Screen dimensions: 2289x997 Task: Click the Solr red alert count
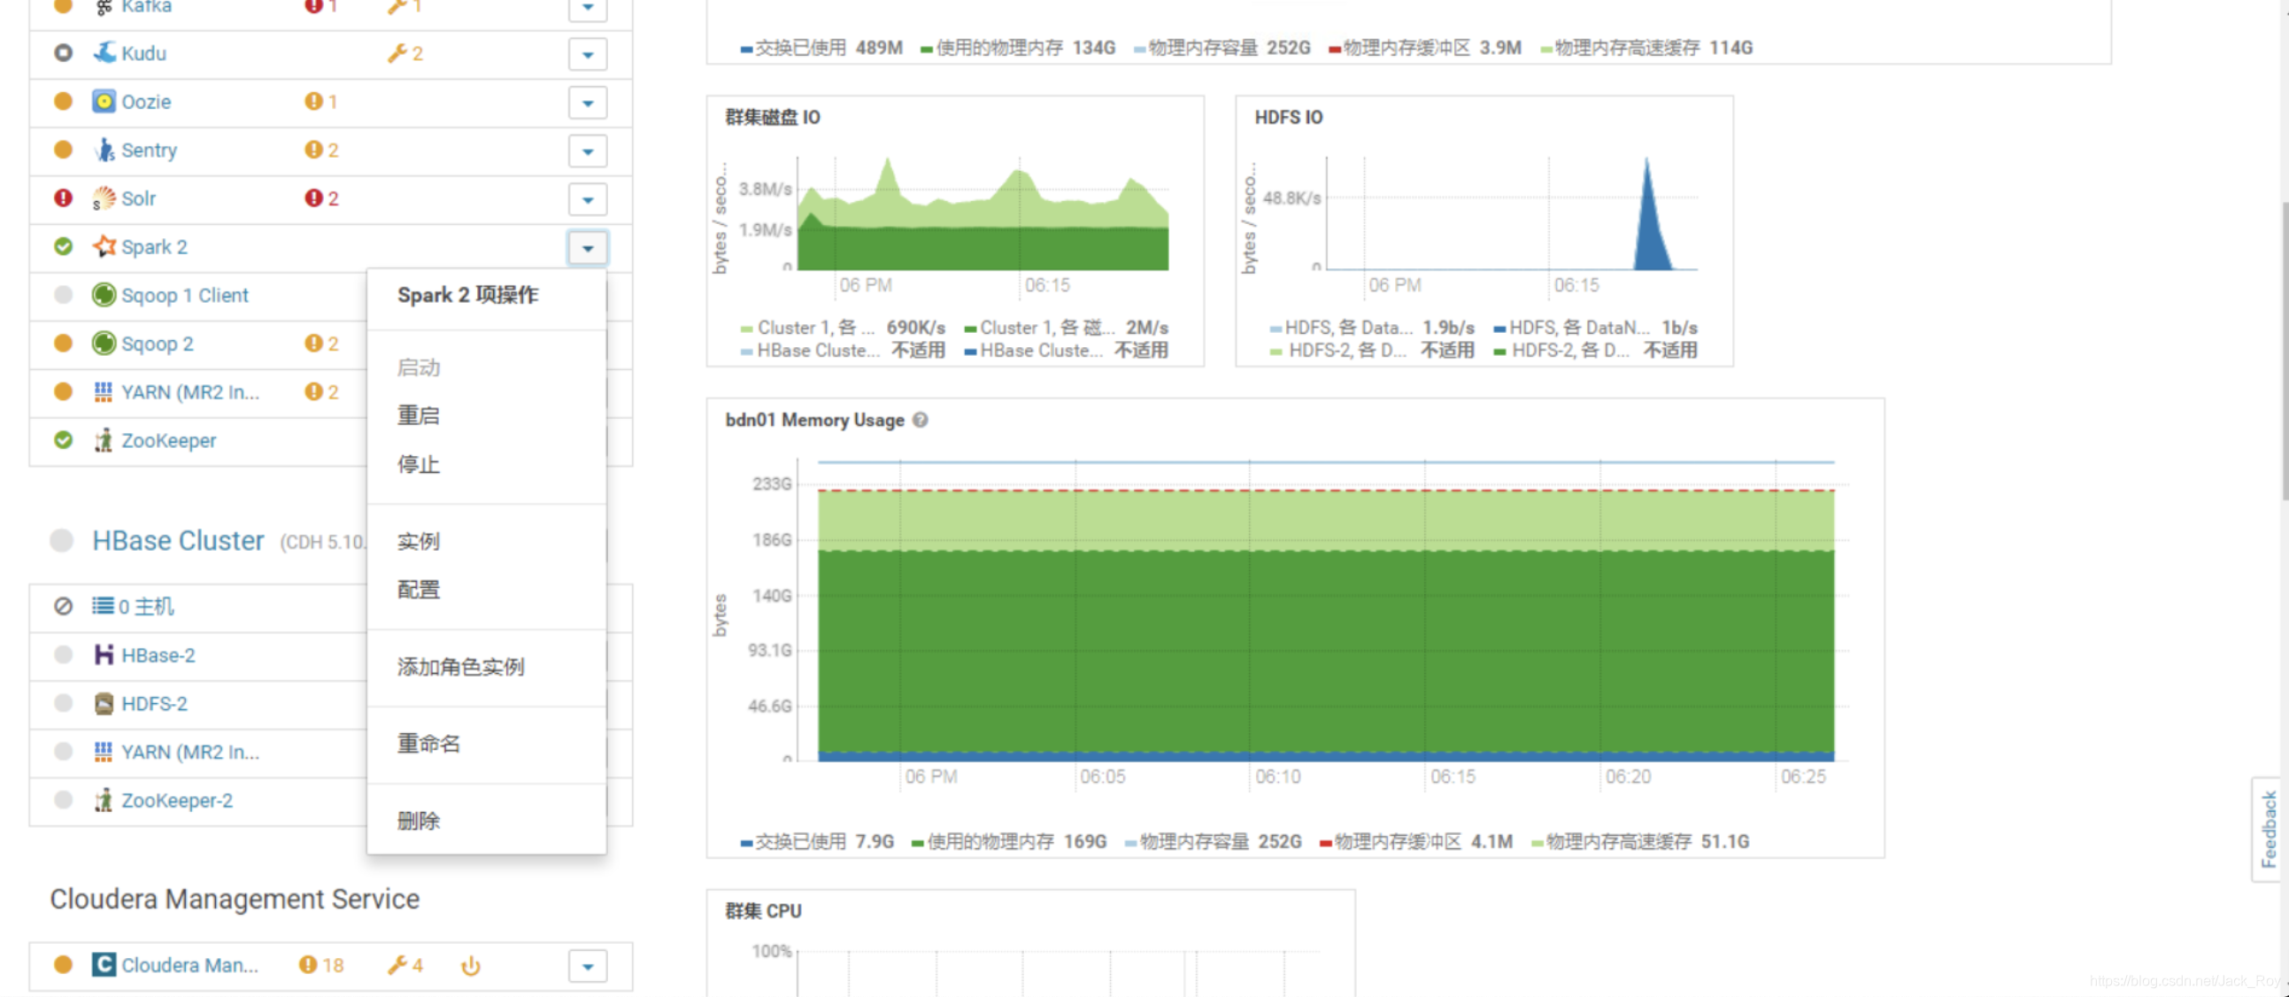321,198
